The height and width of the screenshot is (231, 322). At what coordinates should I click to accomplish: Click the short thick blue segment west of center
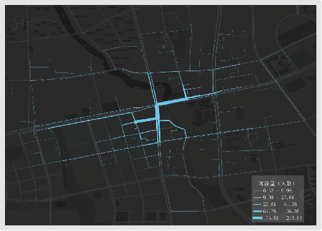pyautogui.click(x=145, y=120)
